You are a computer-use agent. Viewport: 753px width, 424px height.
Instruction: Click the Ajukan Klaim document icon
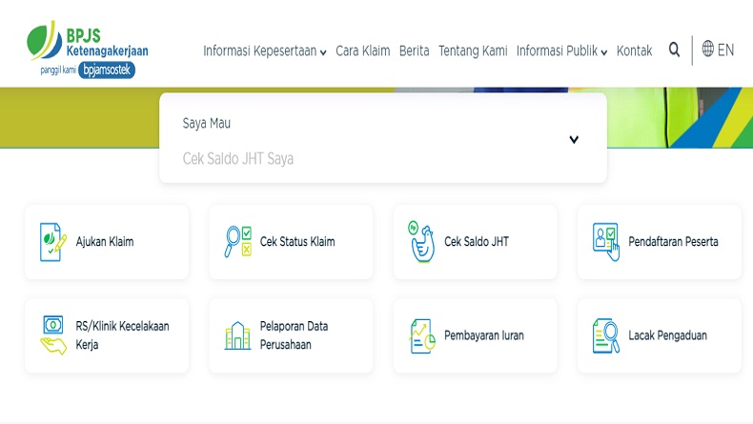pos(52,242)
